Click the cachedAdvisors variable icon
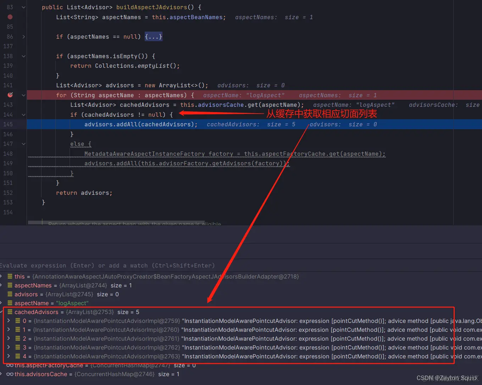The height and width of the screenshot is (385, 482). pyautogui.click(x=10, y=312)
